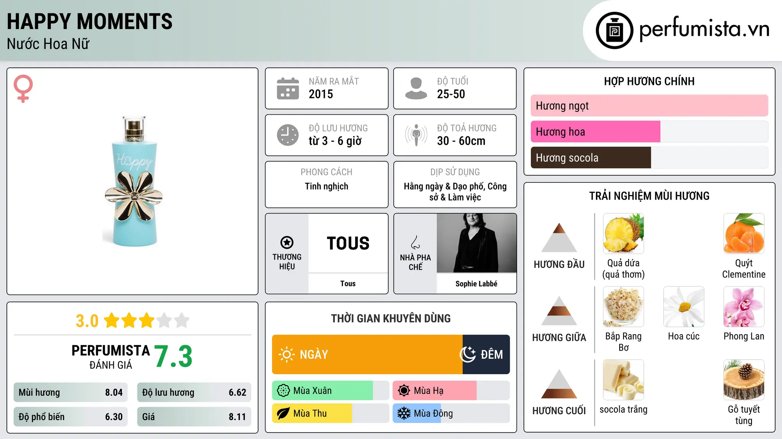Click the star badge icon above Thương hiệu

[x=287, y=242]
